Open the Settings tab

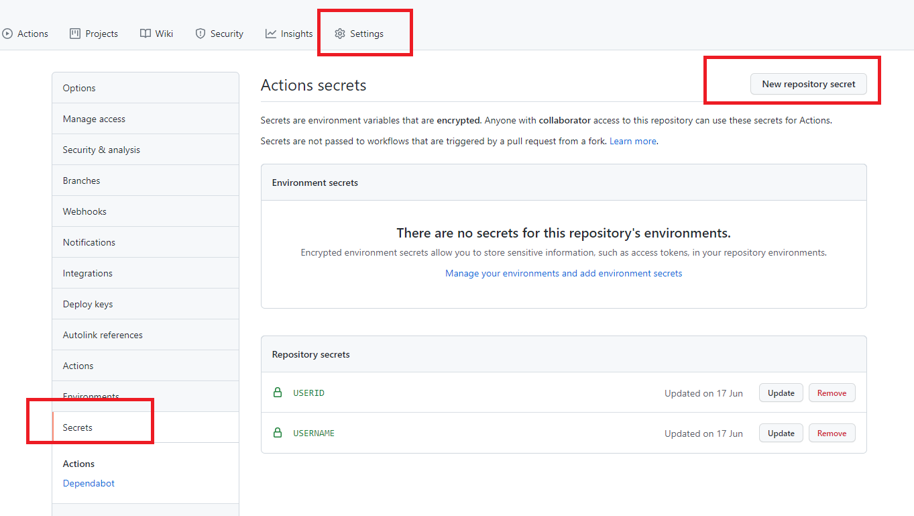click(359, 34)
